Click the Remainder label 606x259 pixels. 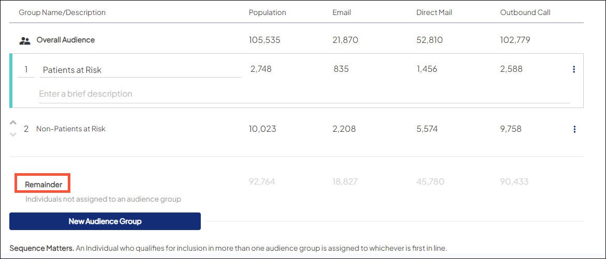pos(43,184)
